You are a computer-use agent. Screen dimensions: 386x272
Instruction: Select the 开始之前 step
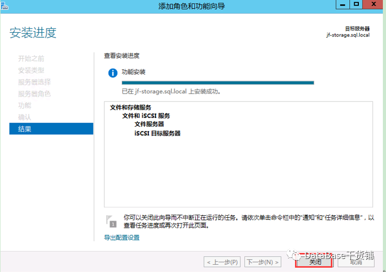31,58
